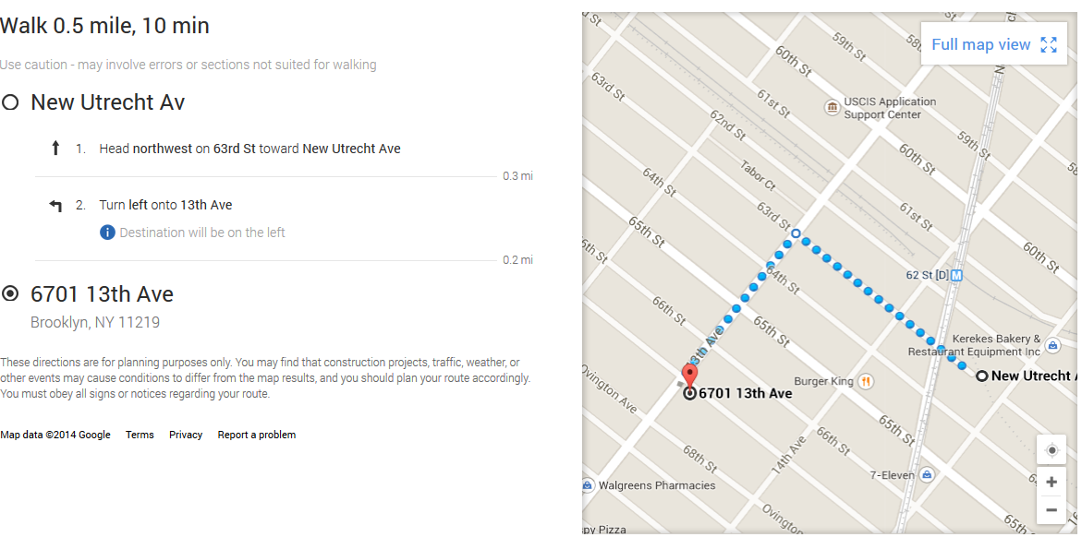Click the Report a problem link
This screenshot has width=1082, height=549.
(257, 435)
